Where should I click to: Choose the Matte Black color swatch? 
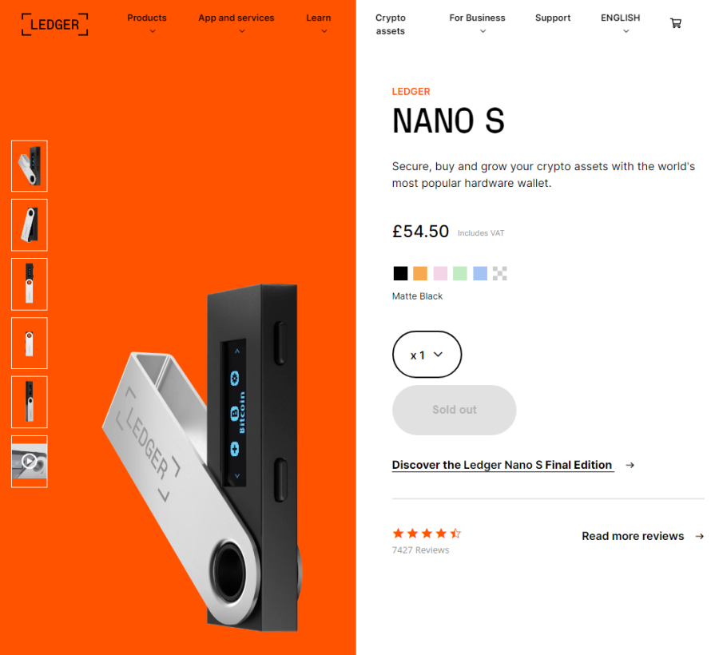click(400, 273)
